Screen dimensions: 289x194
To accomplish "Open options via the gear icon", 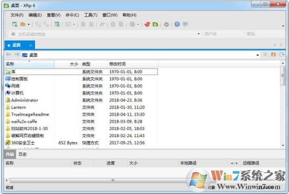I will point(166,25).
